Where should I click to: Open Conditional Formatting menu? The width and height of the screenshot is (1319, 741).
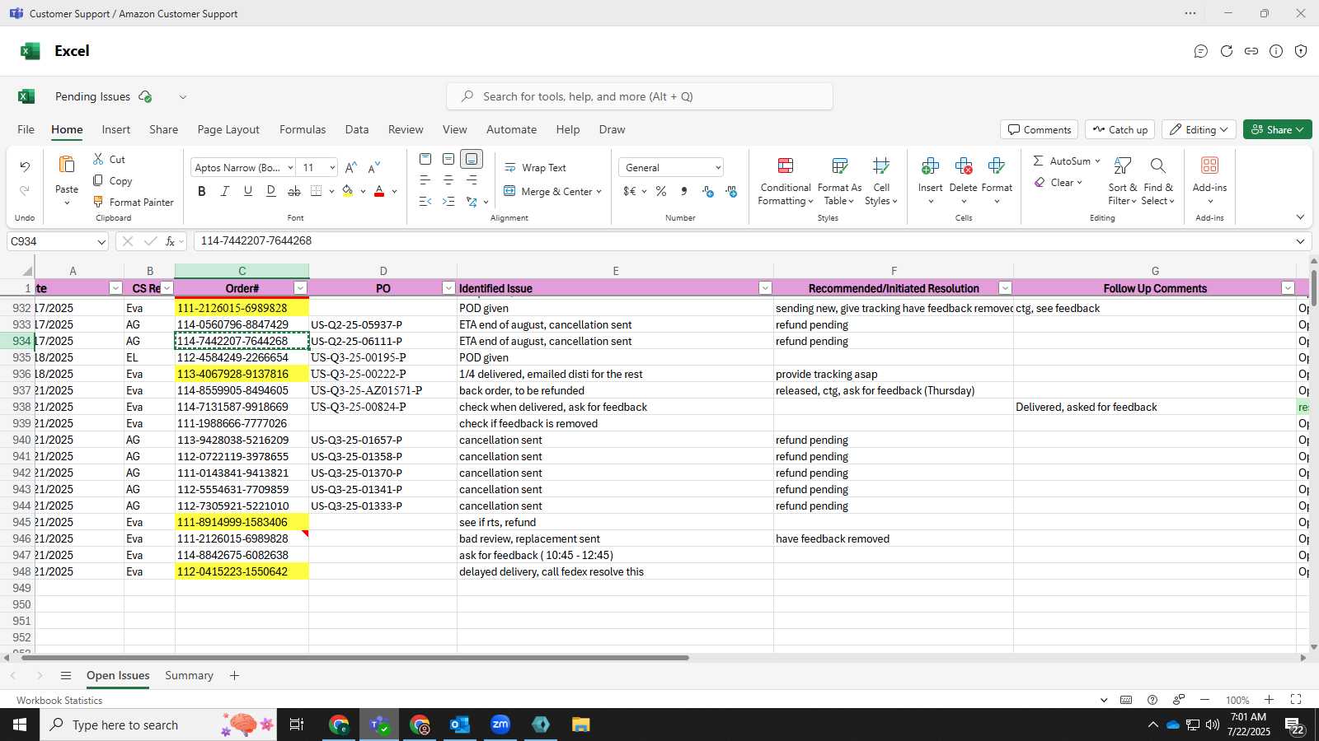(x=786, y=181)
